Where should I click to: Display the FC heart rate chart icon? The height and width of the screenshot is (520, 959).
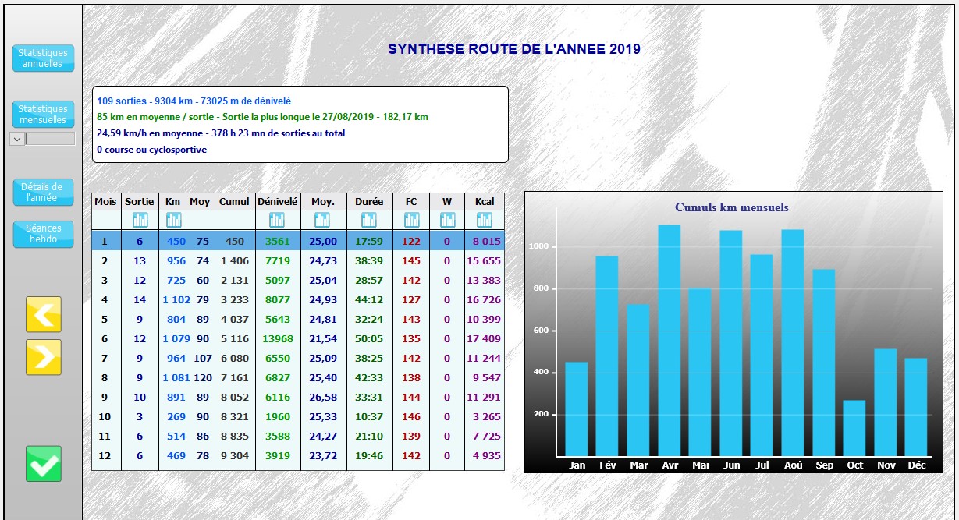pyautogui.click(x=410, y=221)
